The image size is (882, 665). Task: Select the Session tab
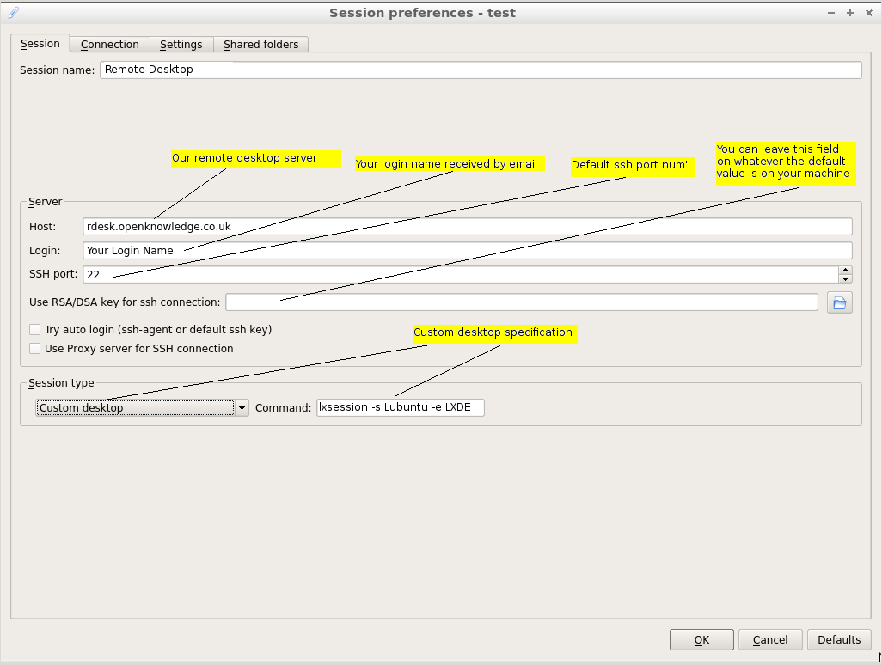click(x=40, y=44)
